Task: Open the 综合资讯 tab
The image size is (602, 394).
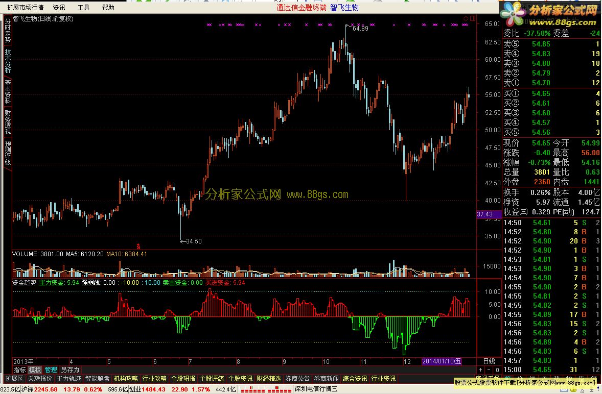Action: (355, 379)
